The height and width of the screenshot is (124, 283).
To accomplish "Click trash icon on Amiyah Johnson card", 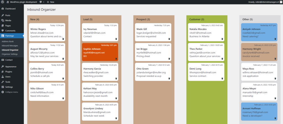I will pos(275,39).
